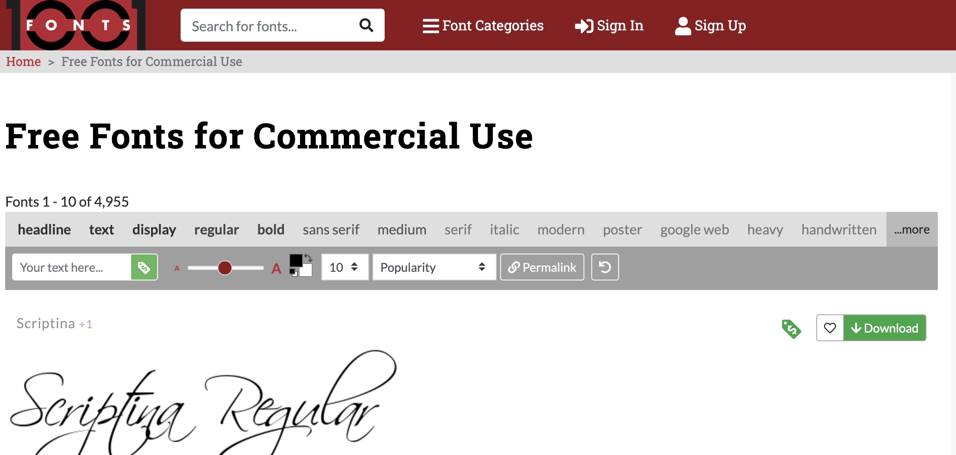Click the green price tag icon for Scriptina
956x455 pixels.
coord(791,329)
